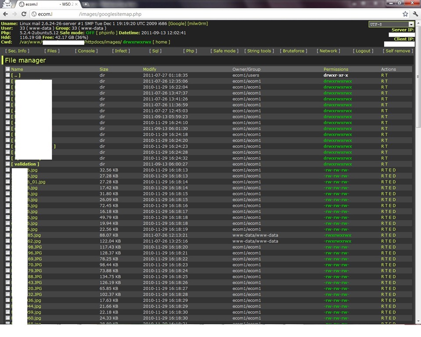Viewport: 421px width, 337px height.
Task: Click the address bar URL field
Action: point(215,14)
